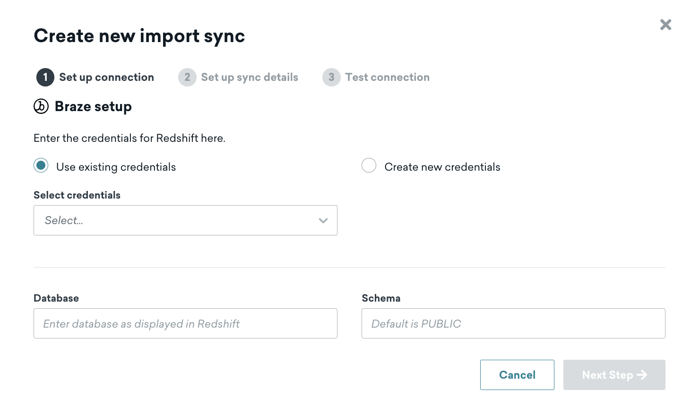The width and height of the screenshot is (691, 416).
Task: Cancel the import sync creation
Action: pyautogui.click(x=517, y=375)
